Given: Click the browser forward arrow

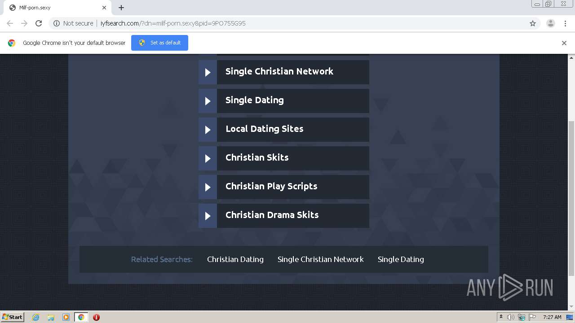Looking at the screenshot, I should [x=24, y=23].
